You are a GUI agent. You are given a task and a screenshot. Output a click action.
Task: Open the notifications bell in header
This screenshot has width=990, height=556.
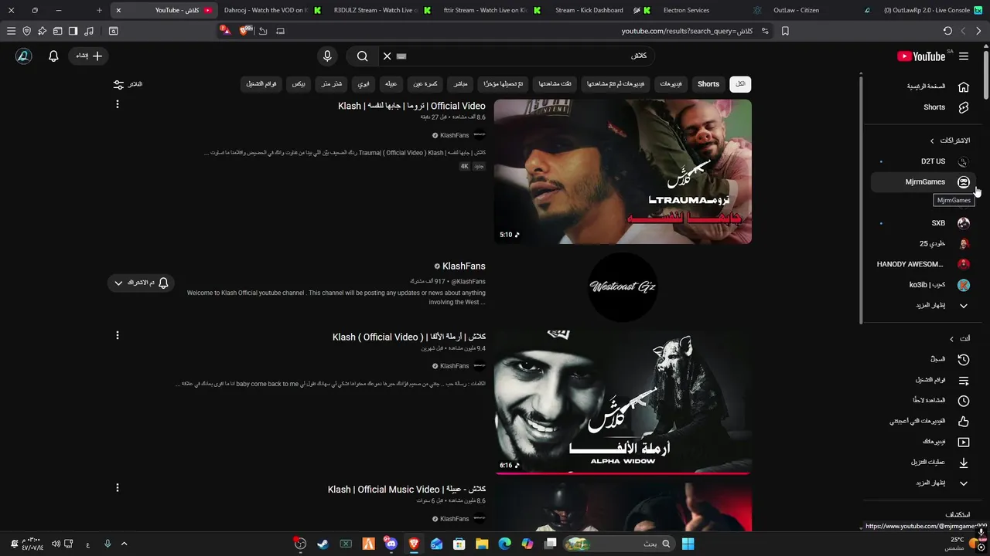pos(53,56)
